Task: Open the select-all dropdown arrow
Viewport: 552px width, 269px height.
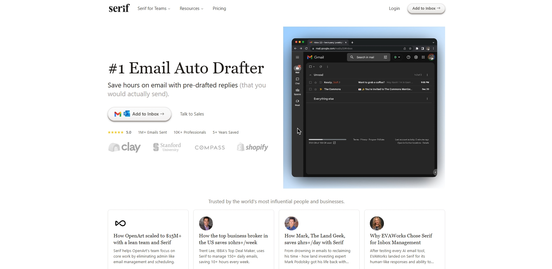Action: [314, 67]
